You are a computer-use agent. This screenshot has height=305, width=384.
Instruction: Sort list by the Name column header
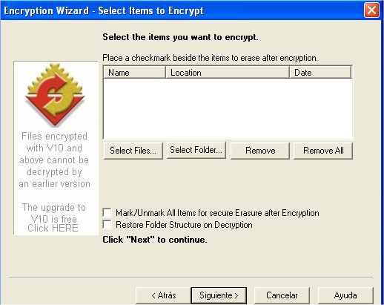click(134, 73)
